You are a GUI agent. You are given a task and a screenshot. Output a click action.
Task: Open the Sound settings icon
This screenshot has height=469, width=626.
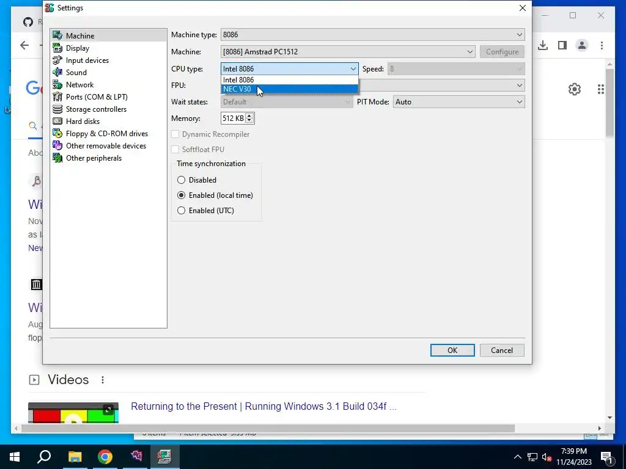57,72
